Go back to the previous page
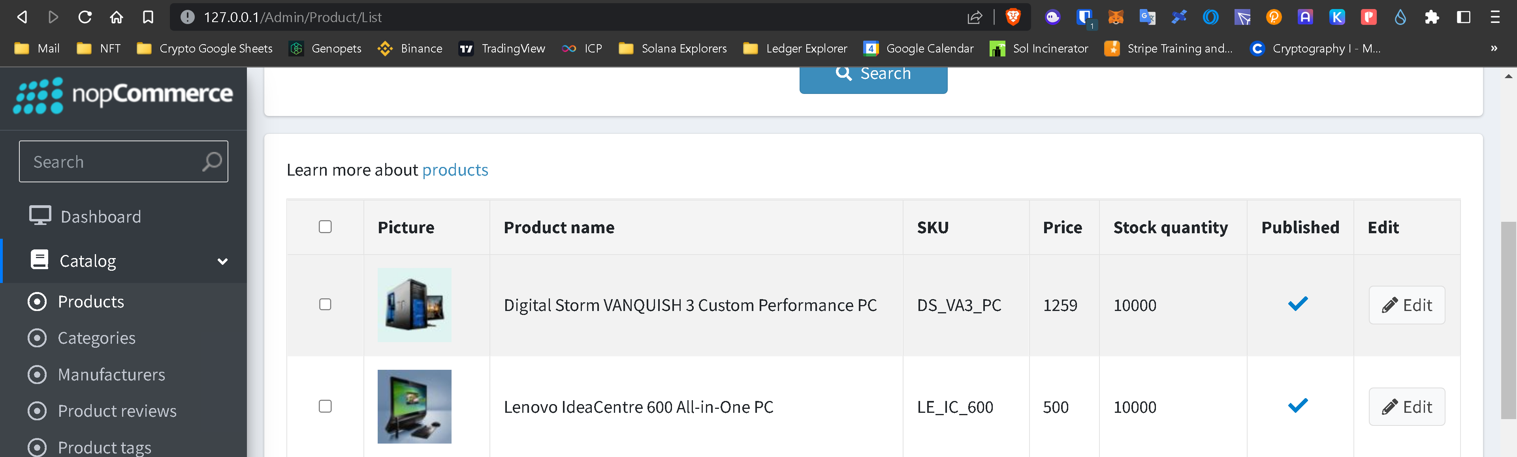1517x457 pixels. click(x=22, y=17)
